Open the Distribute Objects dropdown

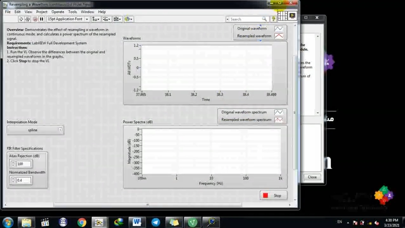(x=106, y=19)
